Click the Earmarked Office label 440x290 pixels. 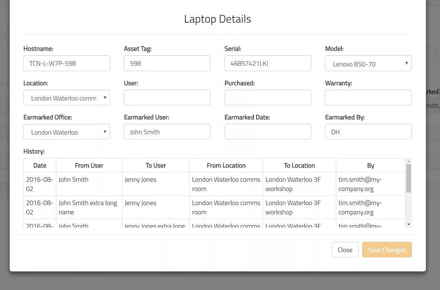[48, 117]
